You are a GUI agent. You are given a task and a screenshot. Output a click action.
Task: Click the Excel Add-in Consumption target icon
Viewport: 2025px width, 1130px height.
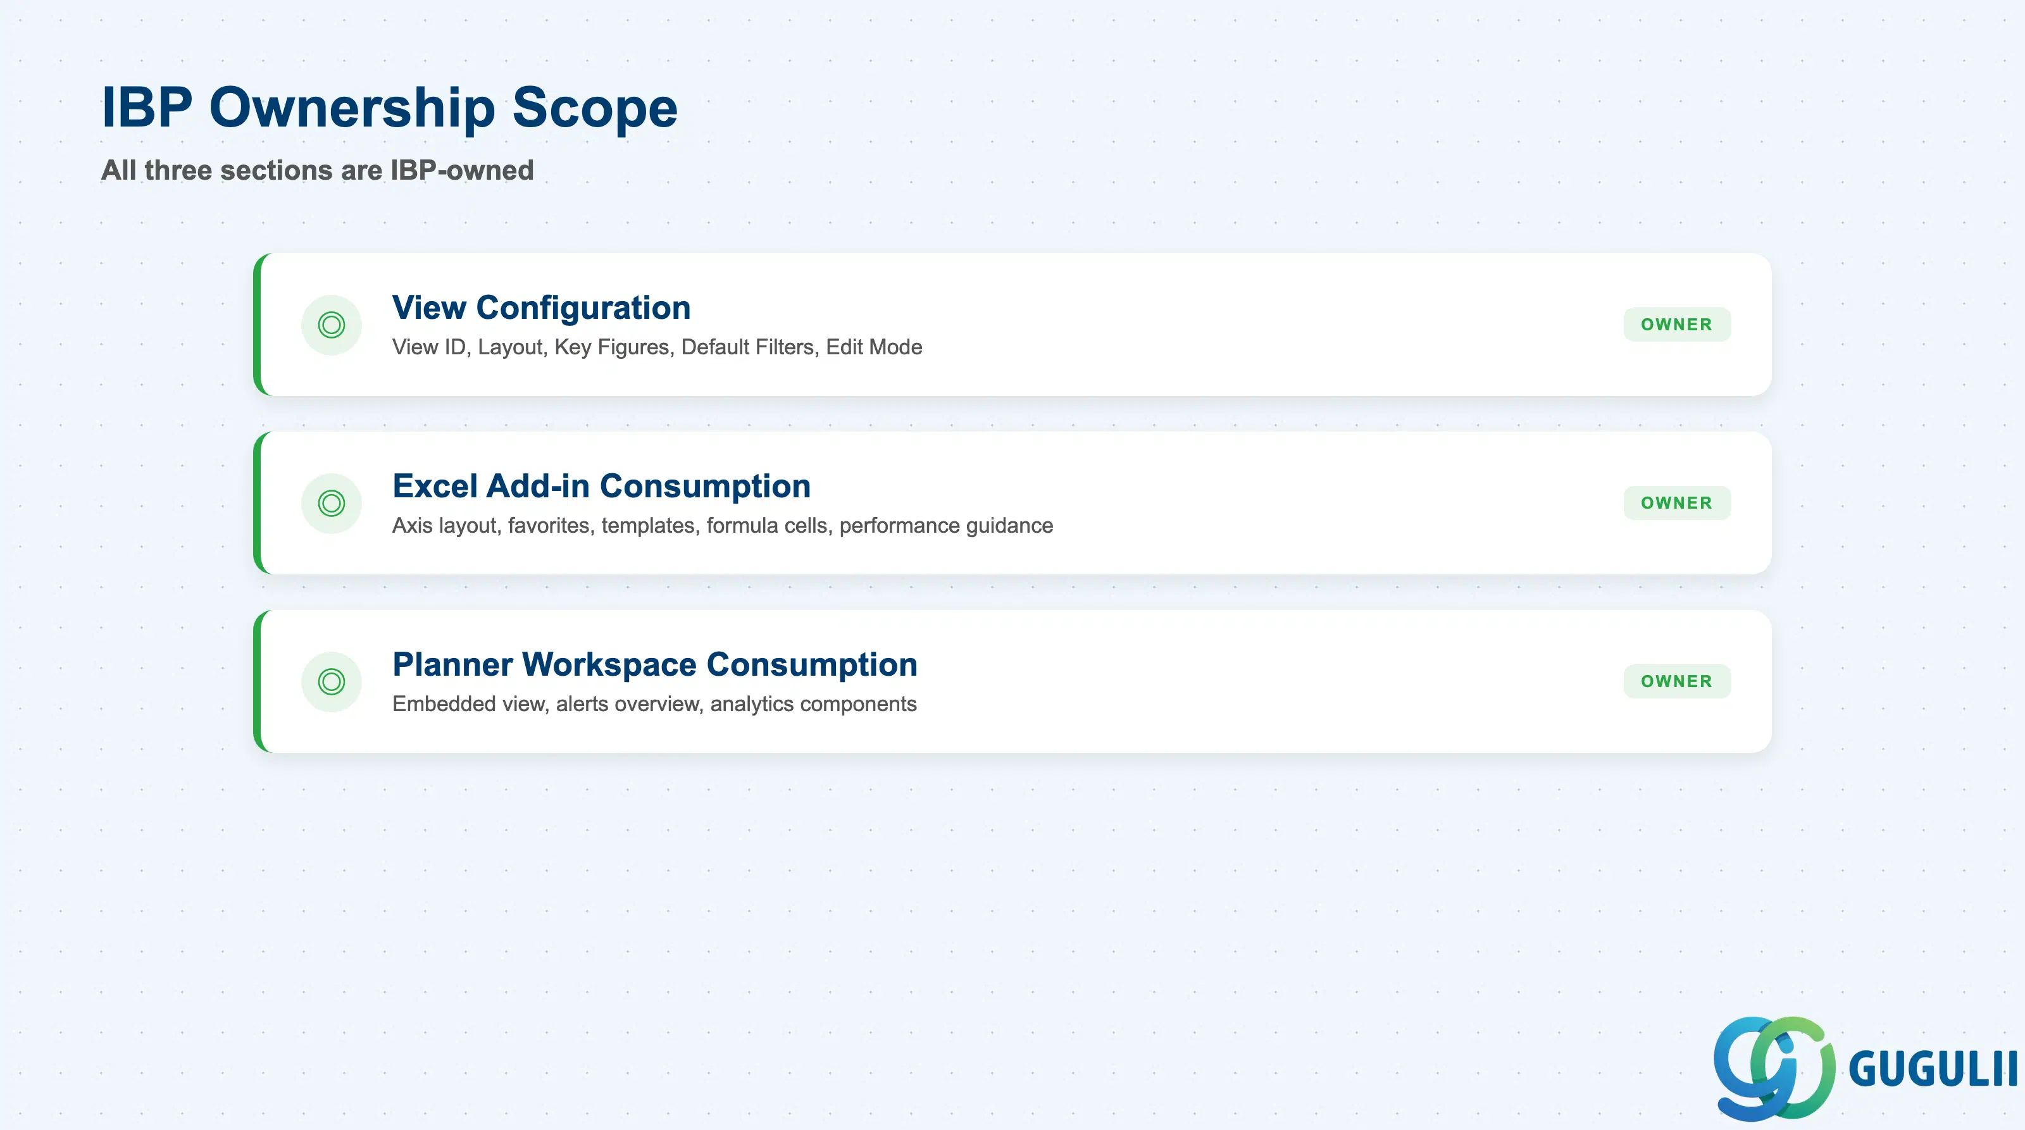pos(331,503)
